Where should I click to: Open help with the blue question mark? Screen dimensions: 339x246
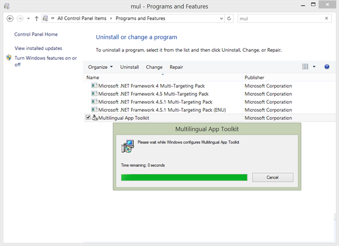(326, 67)
